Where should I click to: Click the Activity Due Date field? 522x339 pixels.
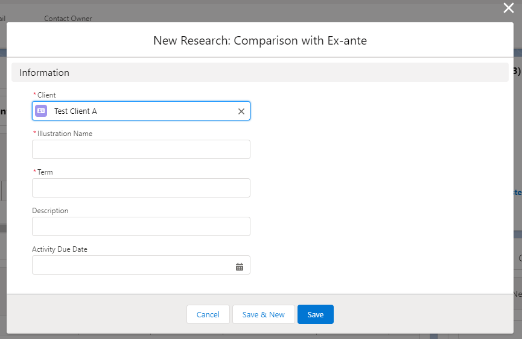(x=133, y=265)
